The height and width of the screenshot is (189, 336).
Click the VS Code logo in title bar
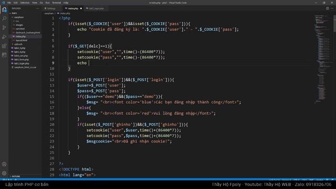tap(3, 3)
